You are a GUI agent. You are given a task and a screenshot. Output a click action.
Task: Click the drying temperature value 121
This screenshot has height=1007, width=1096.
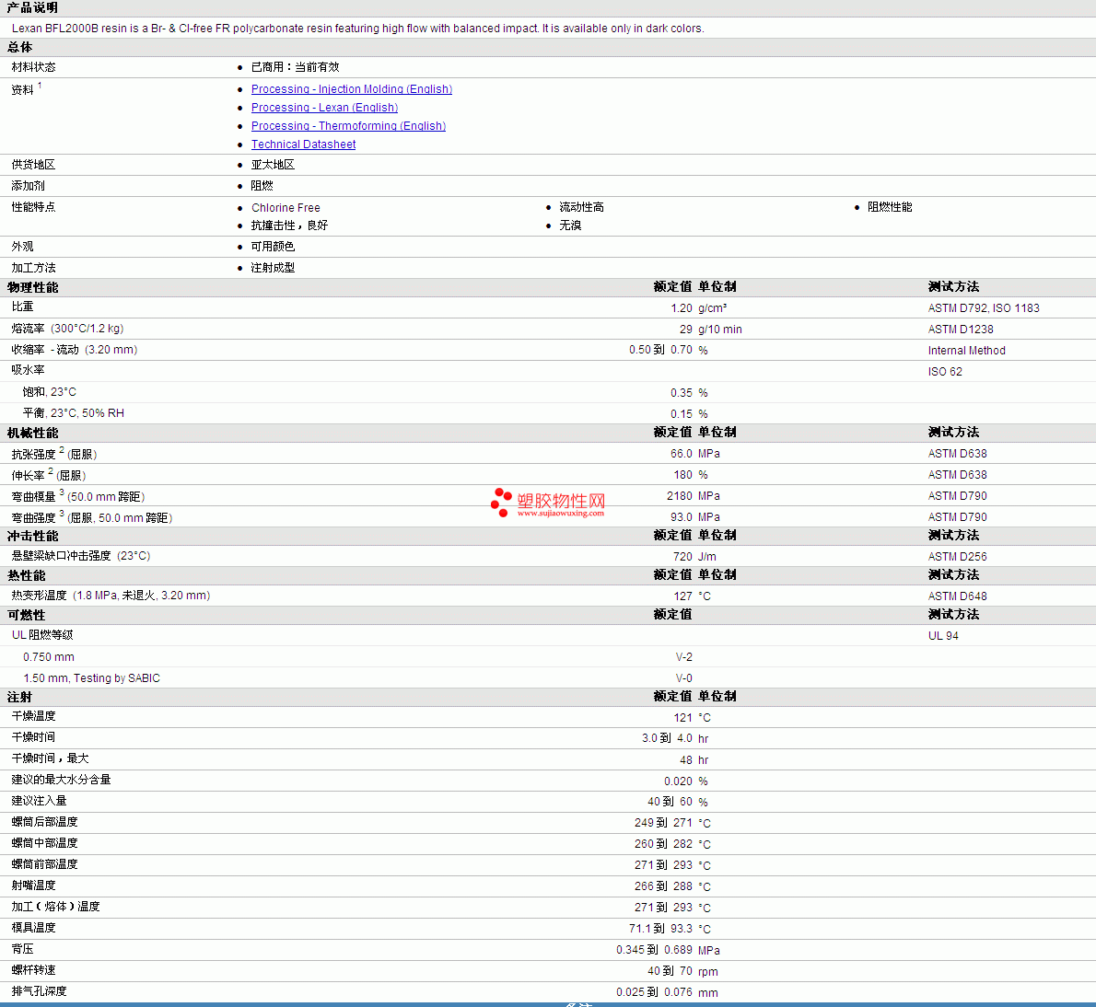pos(682,718)
